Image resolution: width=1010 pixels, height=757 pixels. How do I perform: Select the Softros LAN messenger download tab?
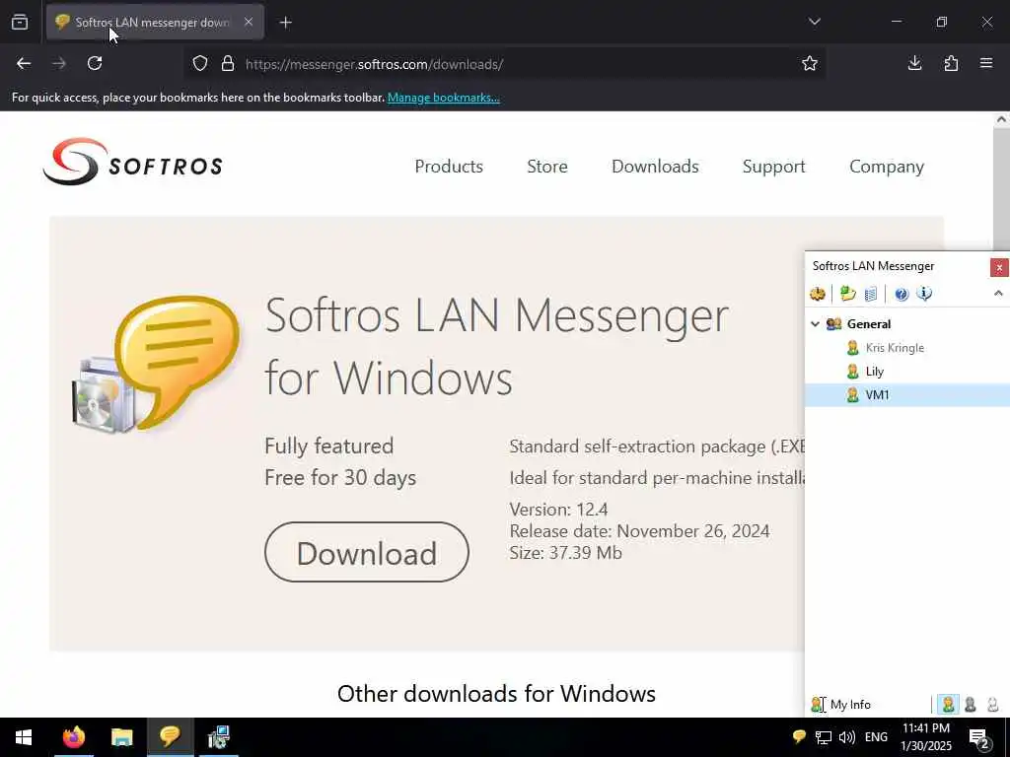[155, 23]
